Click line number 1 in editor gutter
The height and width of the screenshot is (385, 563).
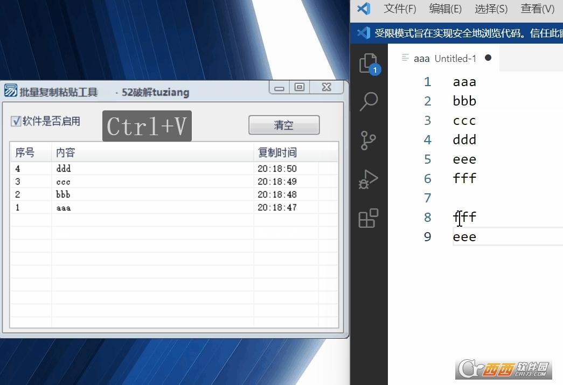[x=427, y=82]
